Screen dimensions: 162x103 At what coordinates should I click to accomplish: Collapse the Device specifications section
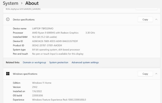(x=156, y=19)
